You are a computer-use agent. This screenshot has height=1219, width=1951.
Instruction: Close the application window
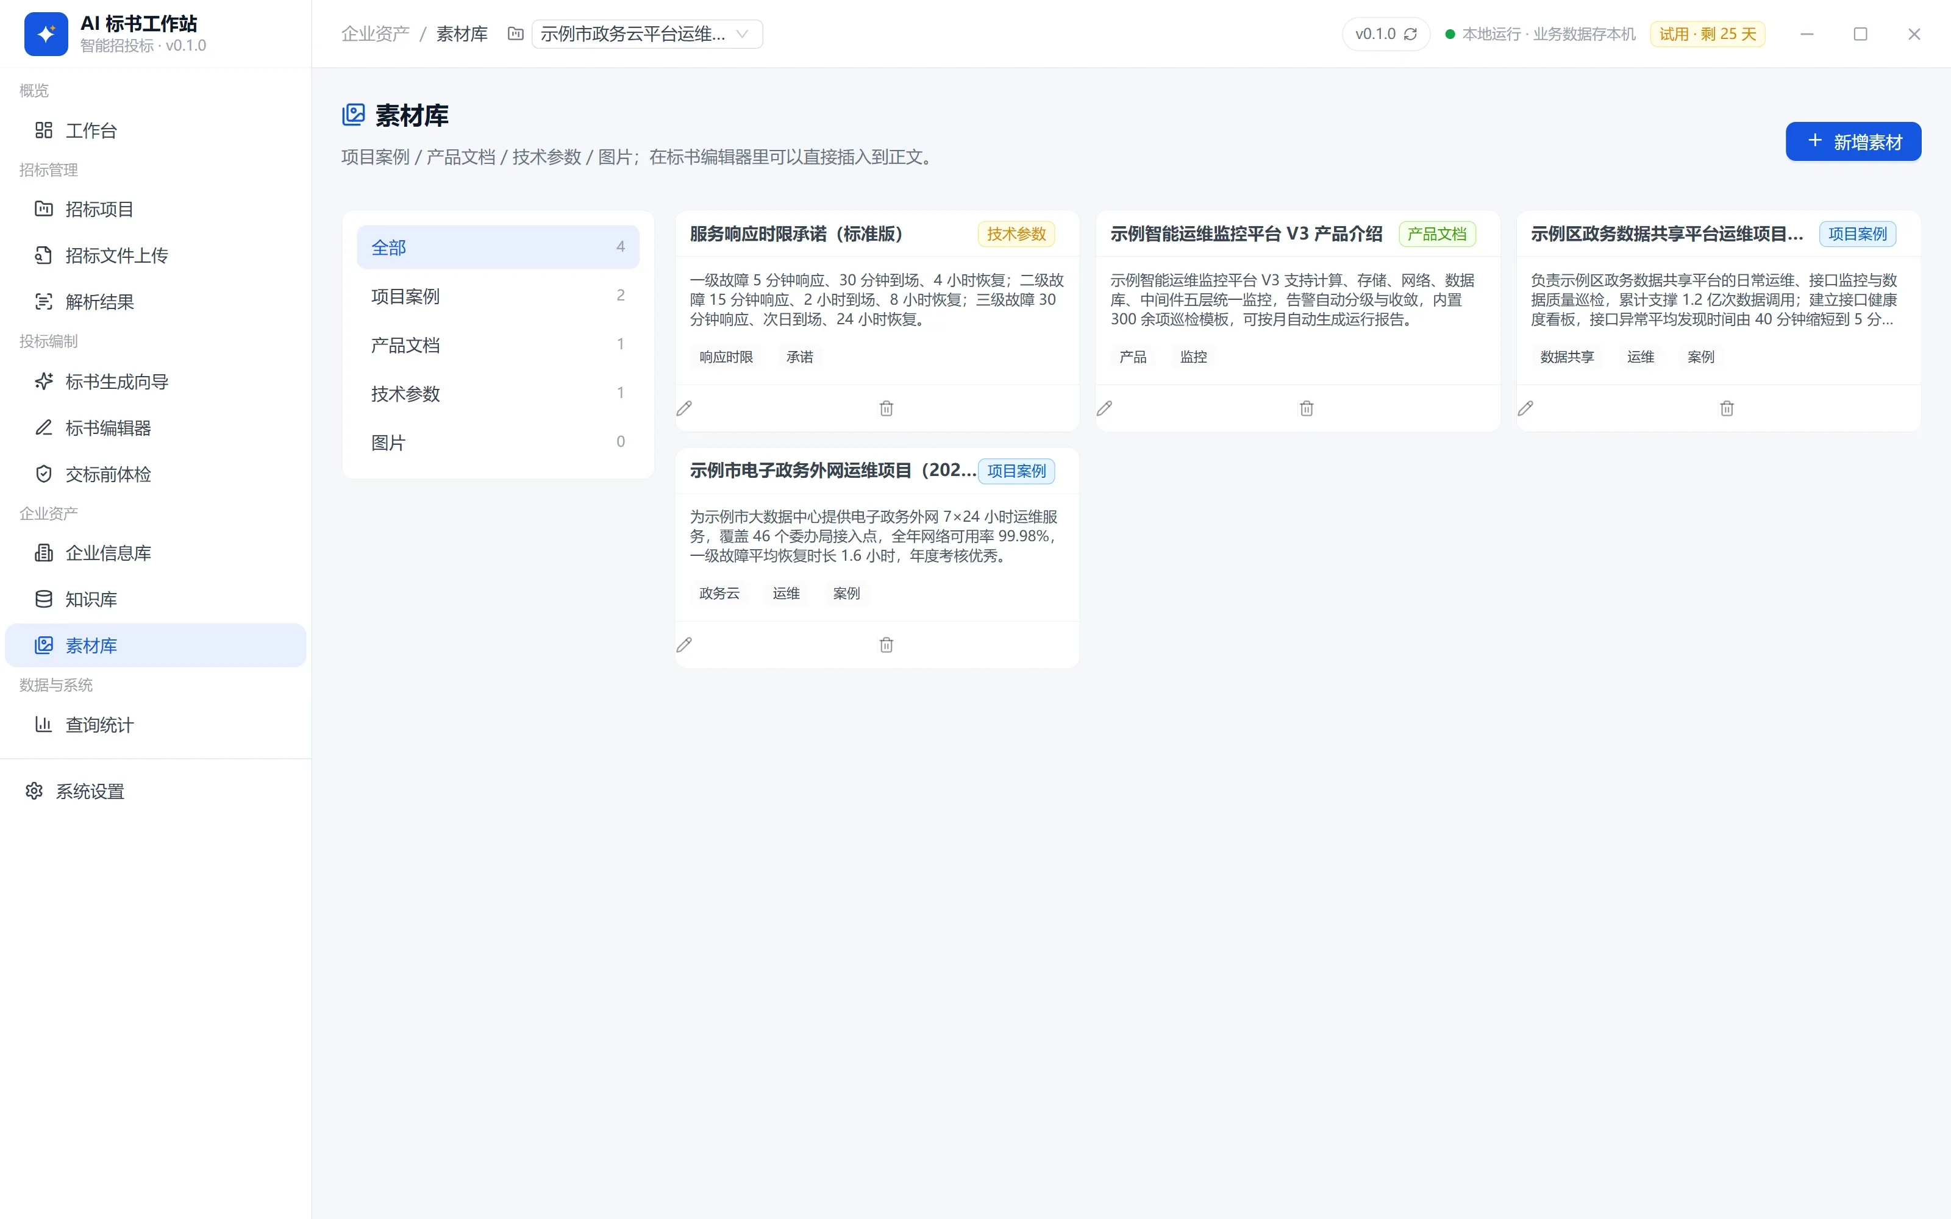(1914, 34)
